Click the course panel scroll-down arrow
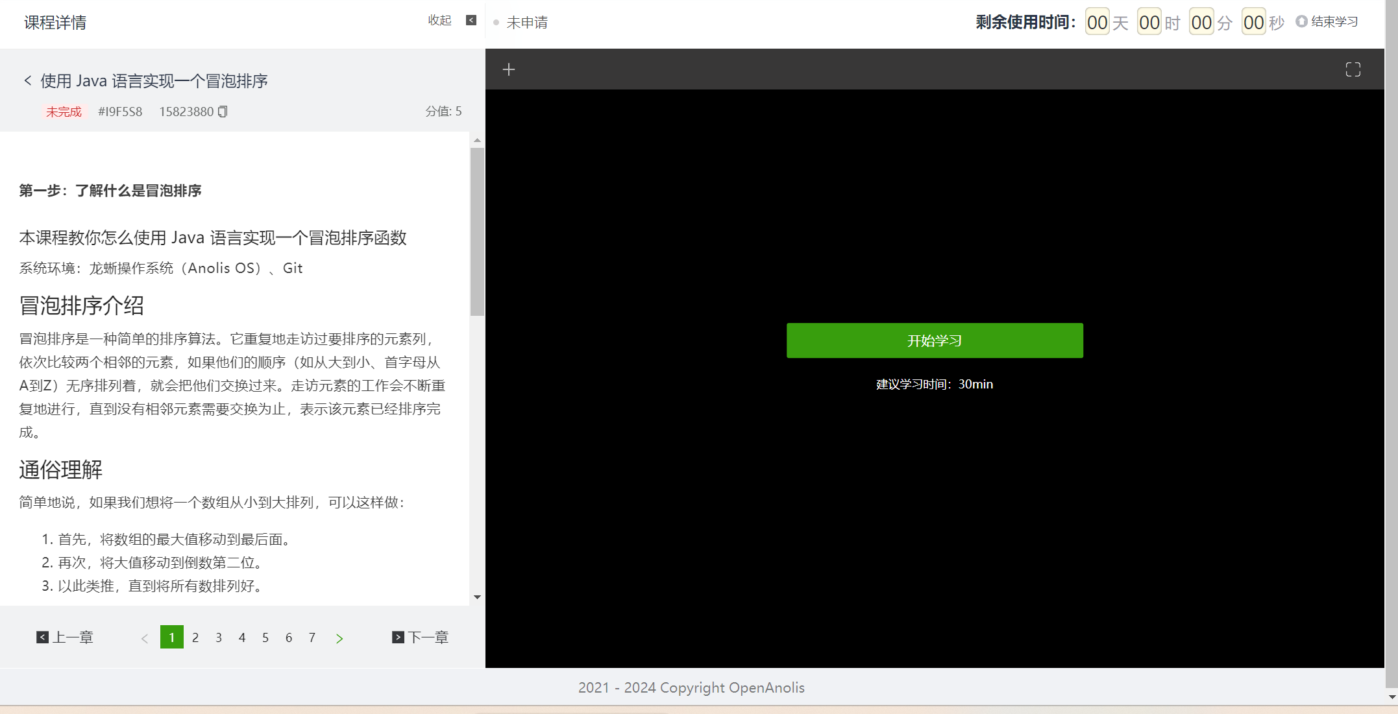The width and height of the screenshot is (1398, 714). 477,597
